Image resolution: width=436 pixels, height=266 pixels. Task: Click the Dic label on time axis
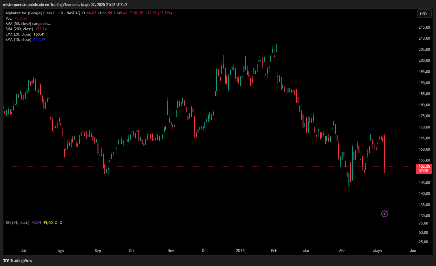click(x=205, y=251)
